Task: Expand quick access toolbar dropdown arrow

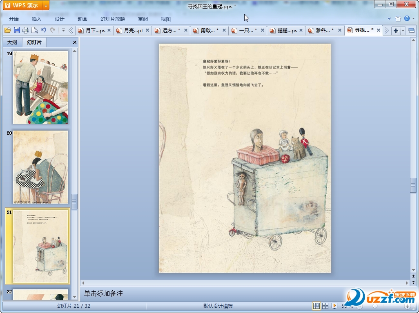Action: coord(63,30)
